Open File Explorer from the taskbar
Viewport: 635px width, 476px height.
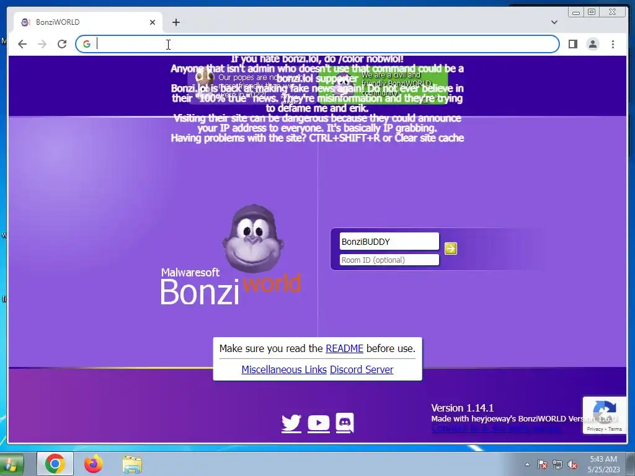pyautogui.click(x=132, y=464)
